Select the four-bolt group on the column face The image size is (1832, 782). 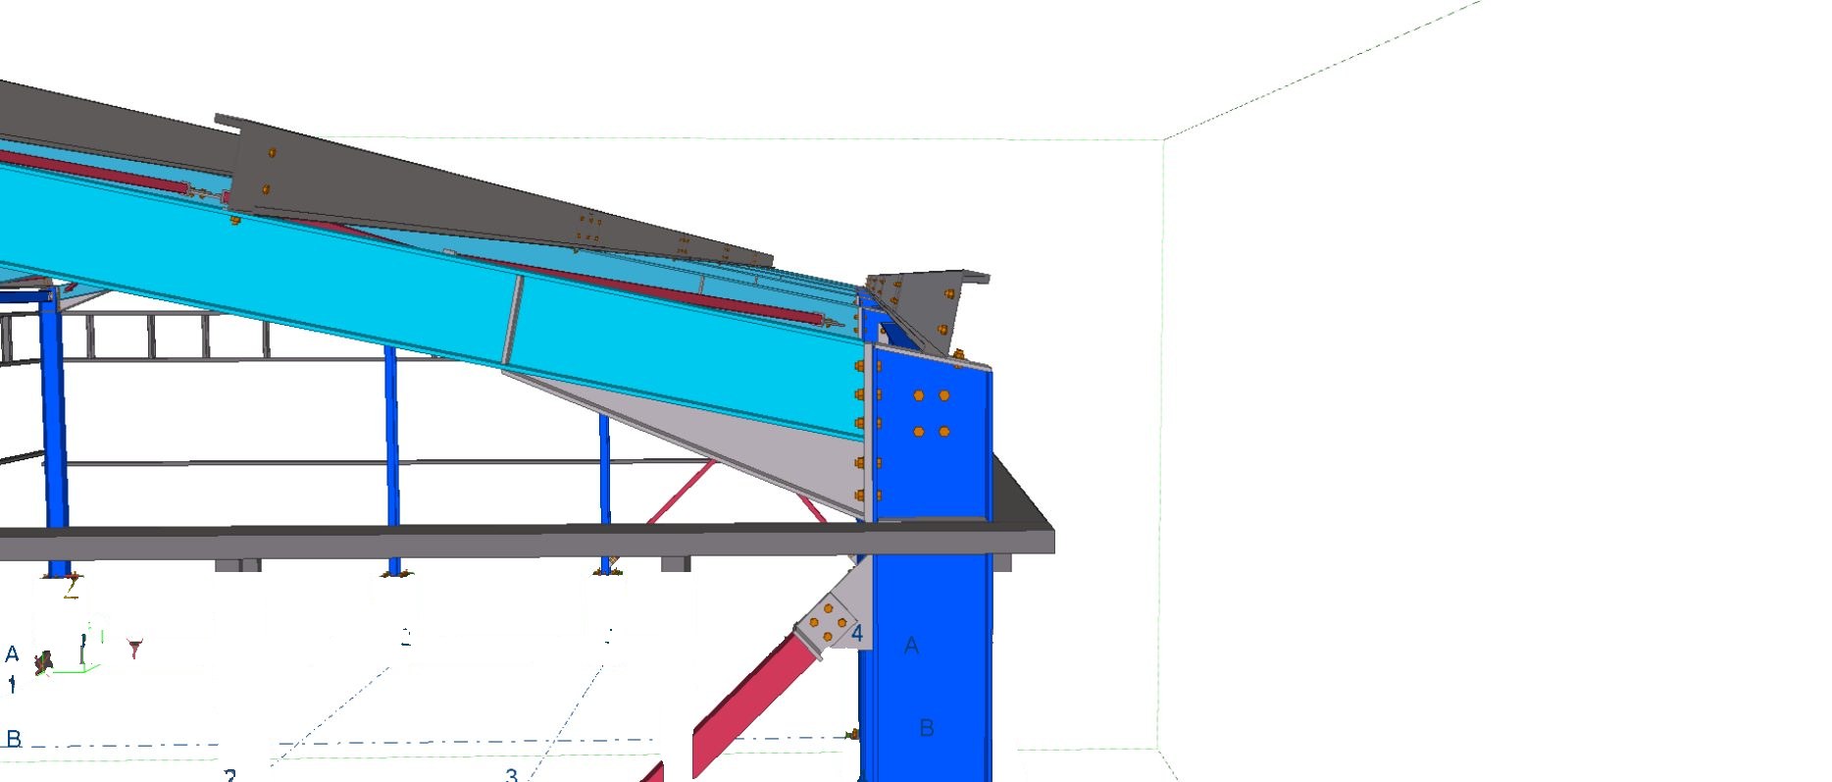[931, 413]
